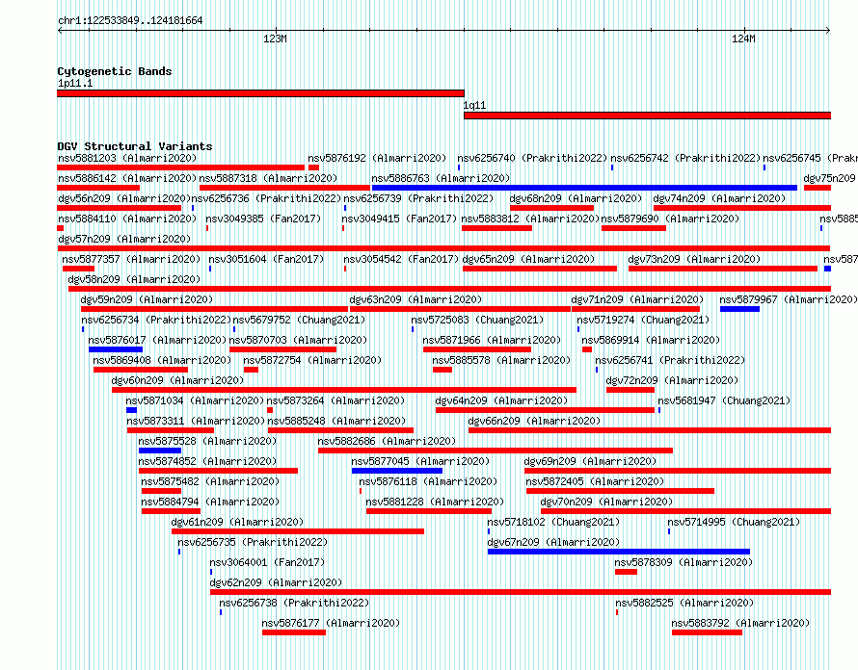The width and height of the screenshot is (858, 670).
Task: Click dgv59n209 (Almarri2020) label
Action: [147, 299]
